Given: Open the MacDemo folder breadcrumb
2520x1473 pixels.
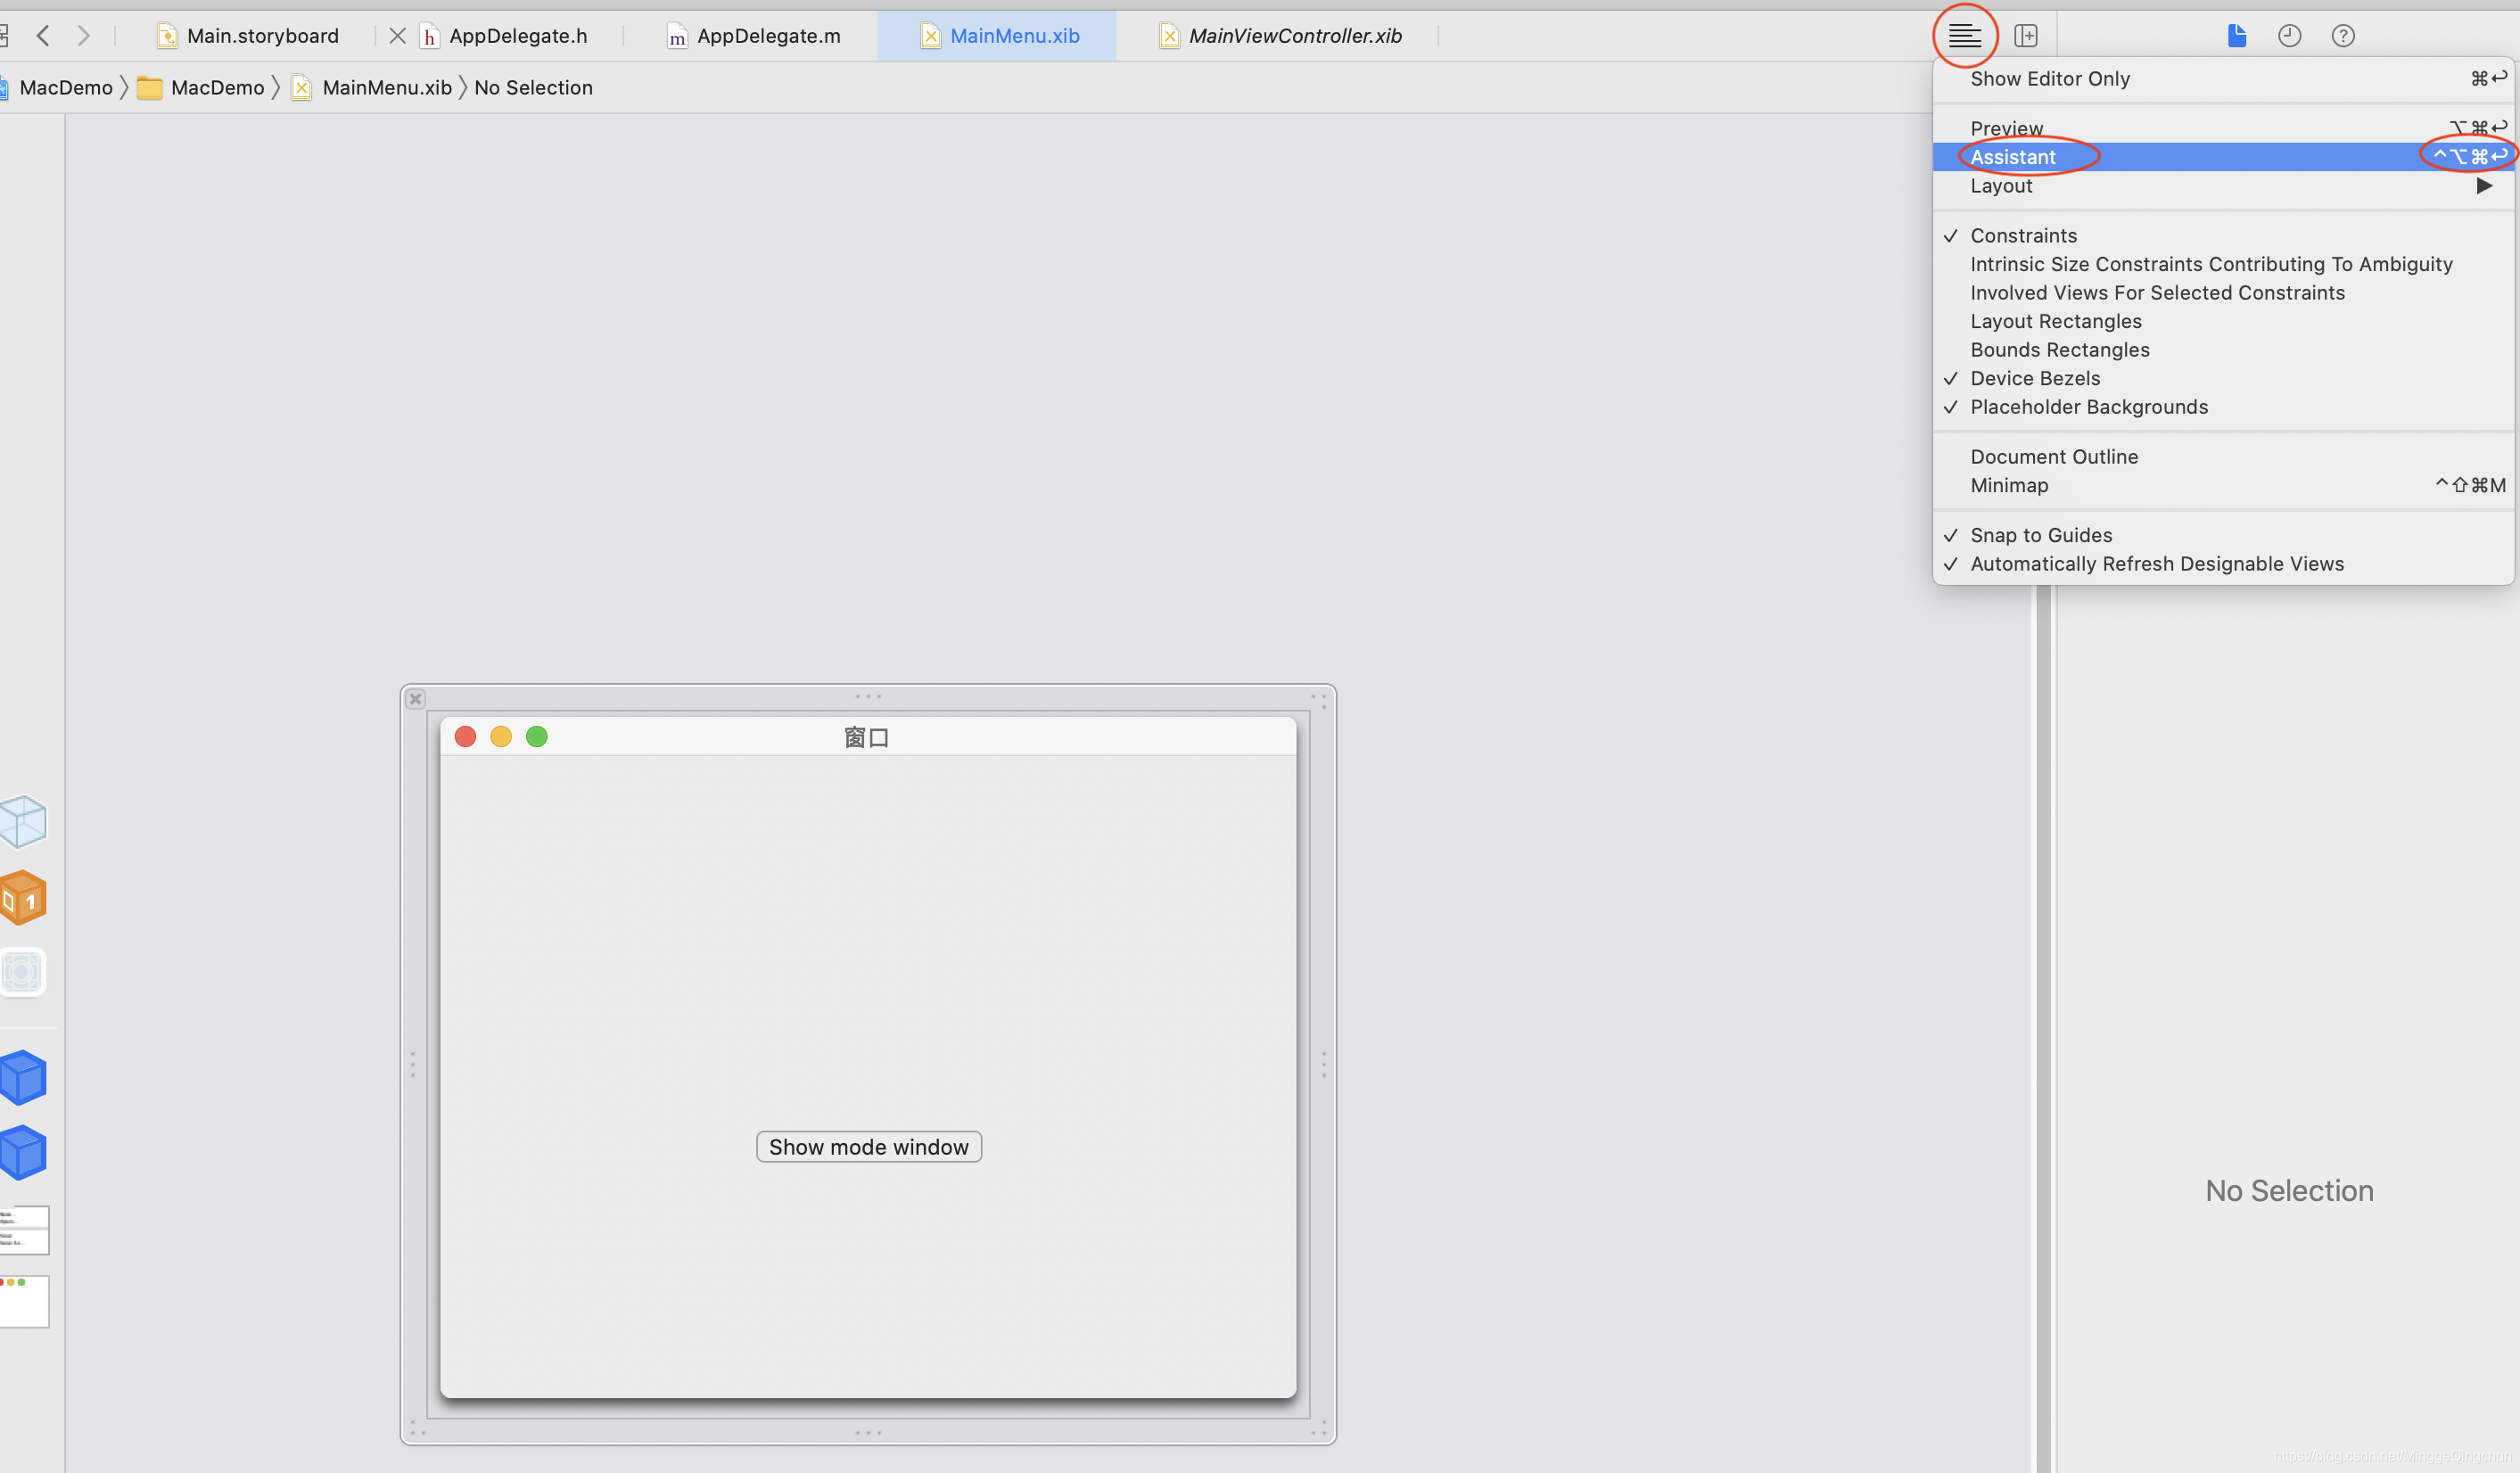Looking at the screenshot, I should 216,88.
